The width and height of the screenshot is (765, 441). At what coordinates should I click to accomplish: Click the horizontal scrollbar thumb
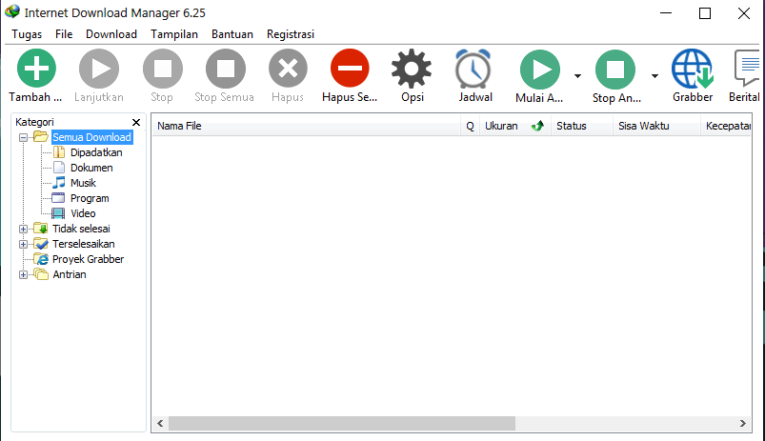(x=342, y=424)
